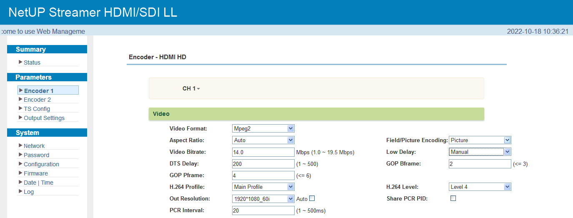The image size is (573, 218).
Task: Click the GOP Pframe input field
Action: point(263,175)
